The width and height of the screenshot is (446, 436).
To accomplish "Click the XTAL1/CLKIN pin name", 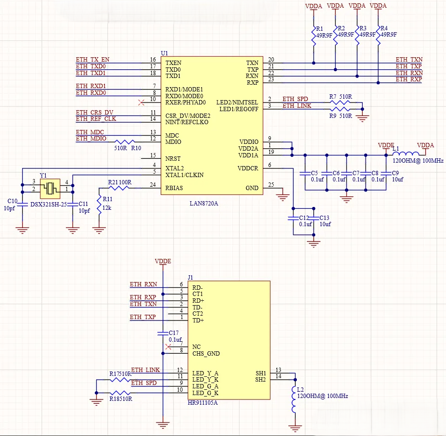I will (185, 175).
